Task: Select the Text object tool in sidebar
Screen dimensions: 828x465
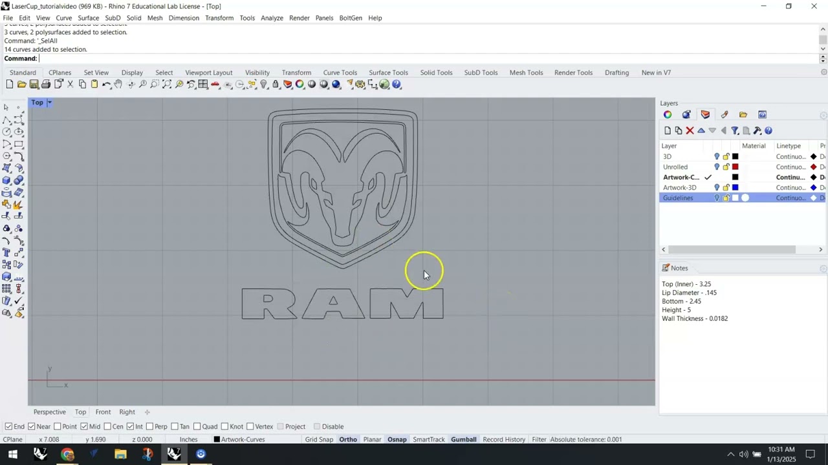Action: 6,252
